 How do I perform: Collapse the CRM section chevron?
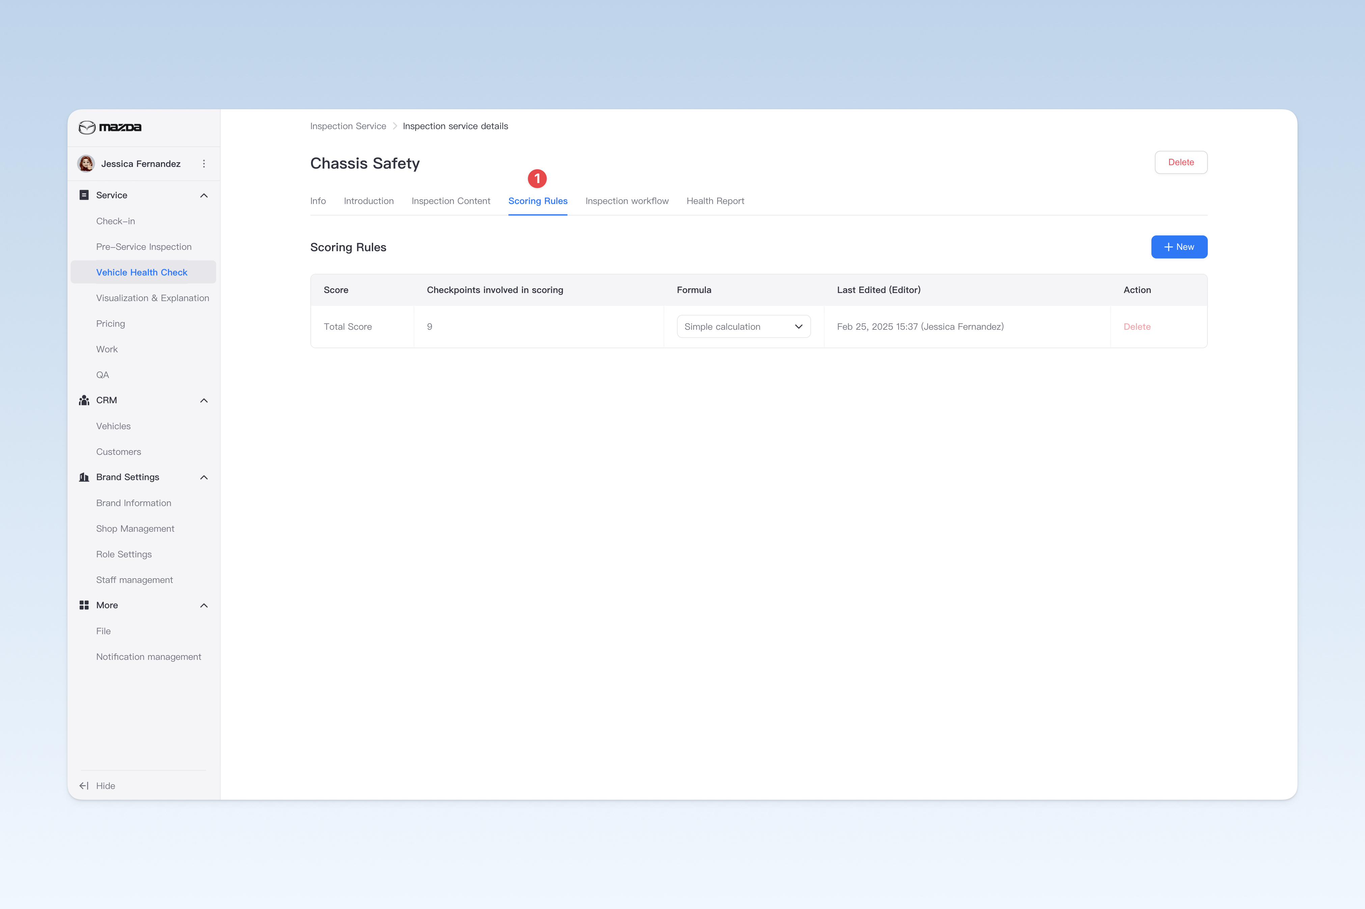(x=204, y=401)
